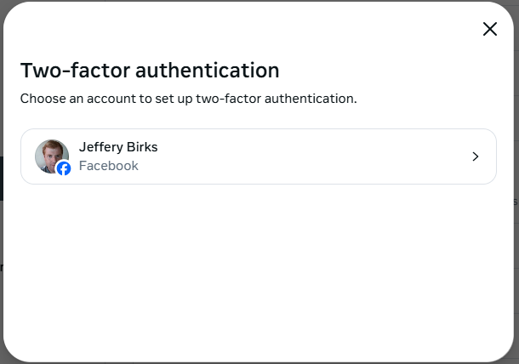Select the blue Facebook "f" icon
The image size is (519, 364).
coord(64,168)
